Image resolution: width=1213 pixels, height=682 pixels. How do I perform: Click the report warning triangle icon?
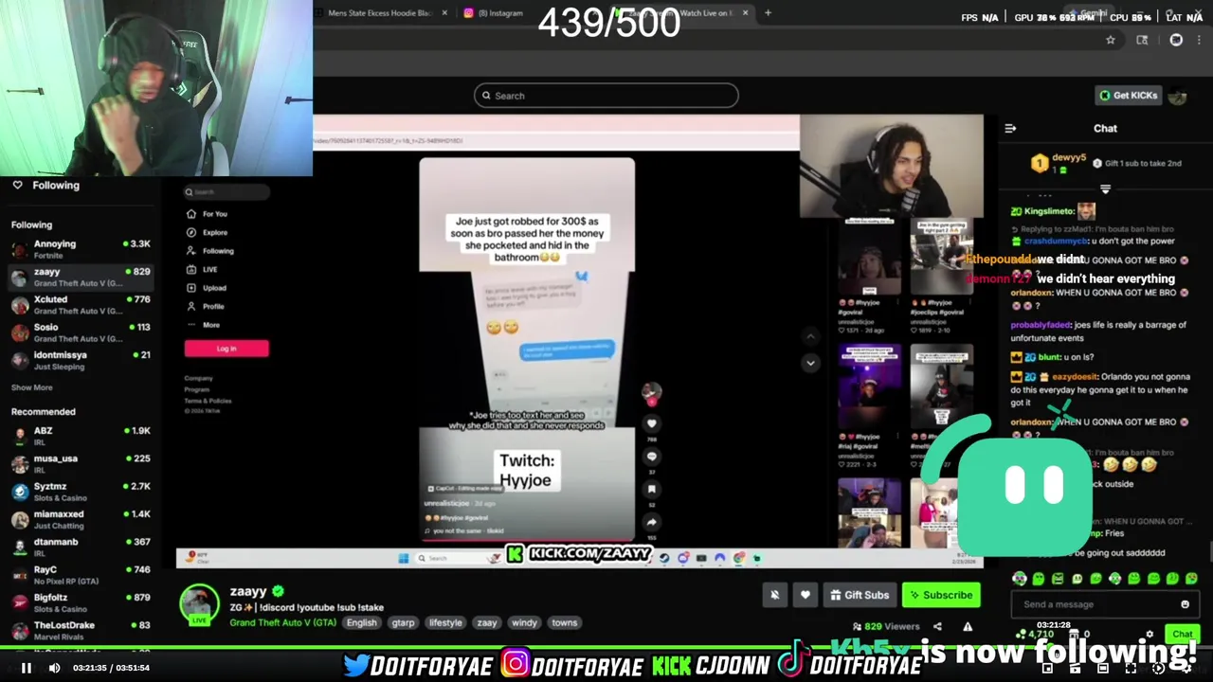click(x=968, y=626)
